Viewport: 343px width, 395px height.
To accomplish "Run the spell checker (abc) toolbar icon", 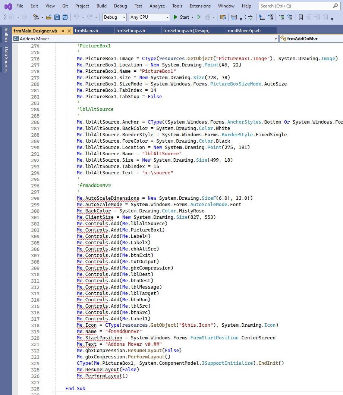I will pos(250,17).
